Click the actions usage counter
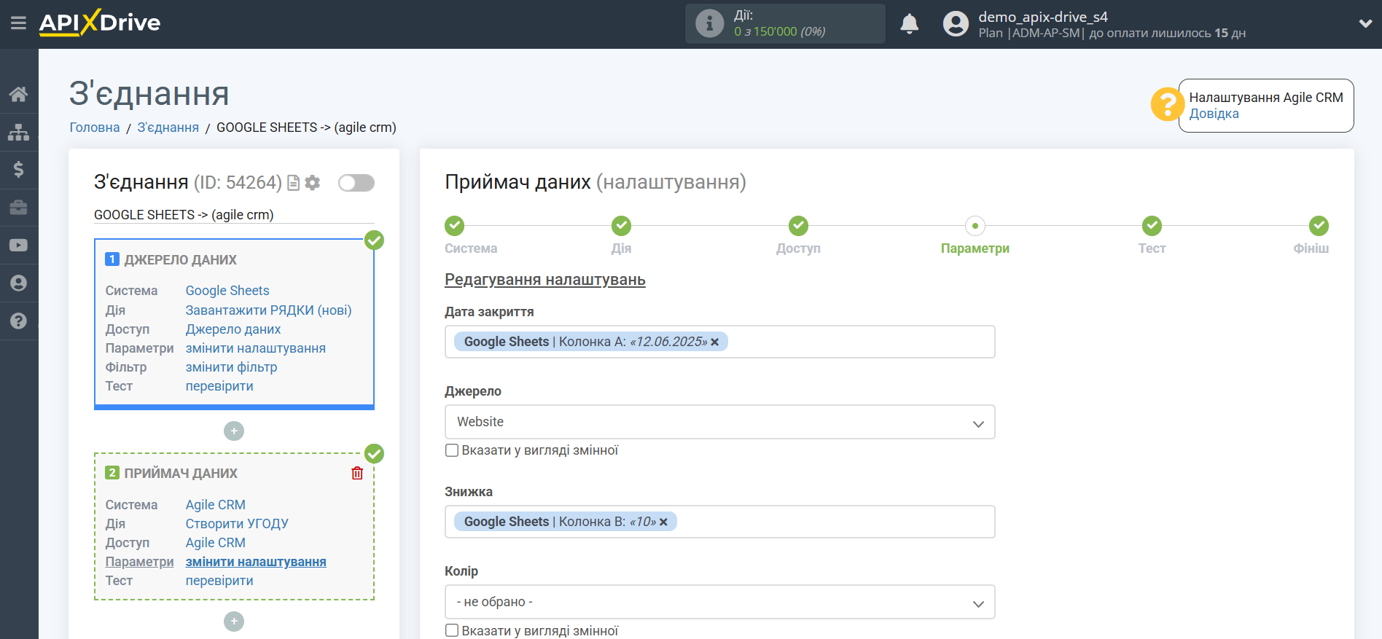 780,32
